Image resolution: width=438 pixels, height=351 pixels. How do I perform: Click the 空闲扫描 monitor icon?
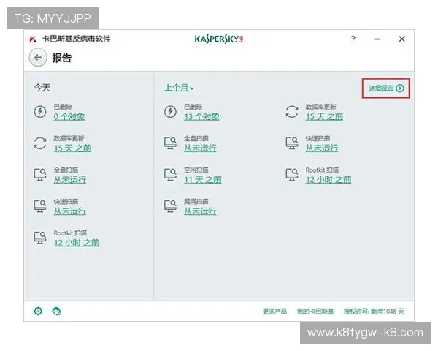click(x=170, y=174)
